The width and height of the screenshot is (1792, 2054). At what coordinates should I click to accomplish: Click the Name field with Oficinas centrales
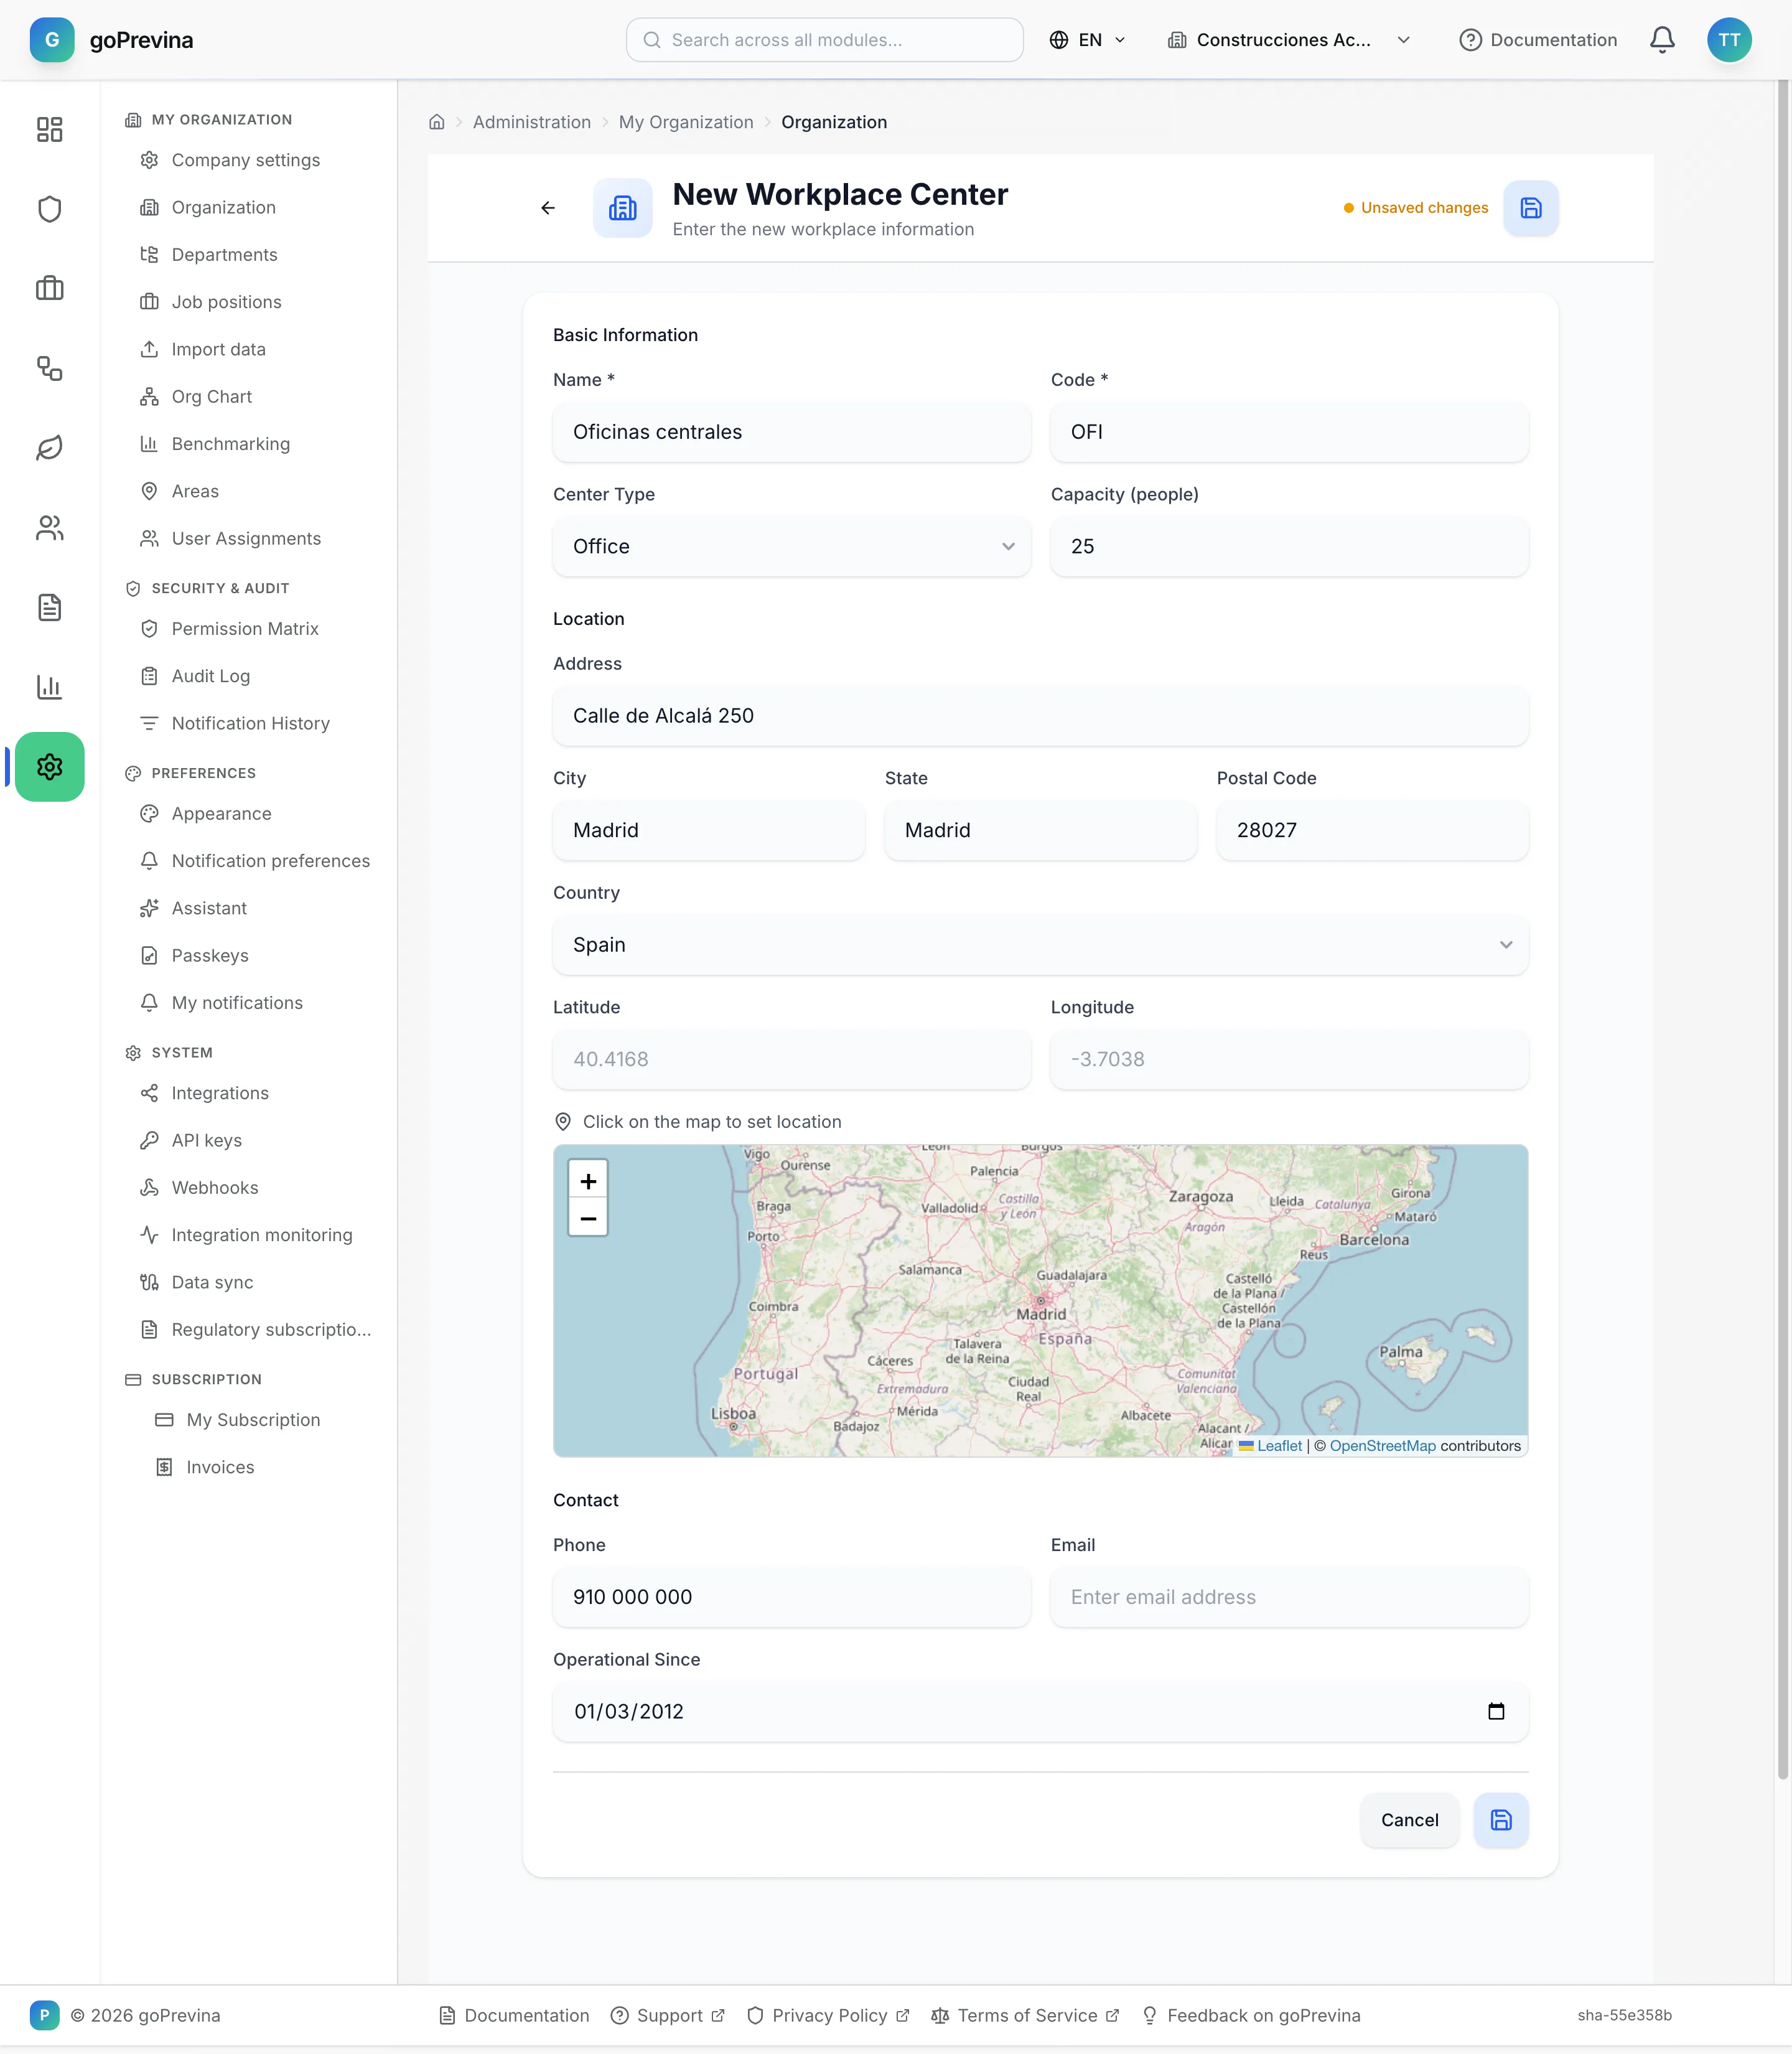791,432
